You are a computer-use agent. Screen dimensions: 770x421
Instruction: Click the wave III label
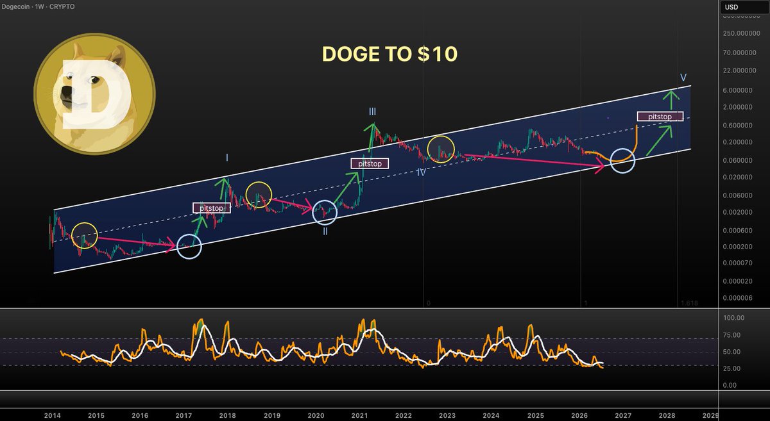pos(373,112)
